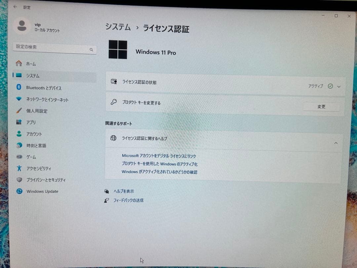Click the Windows 11 Pro logo
Image resolution: width=357 pixels, height=268 pixels.
click(118, 49)
